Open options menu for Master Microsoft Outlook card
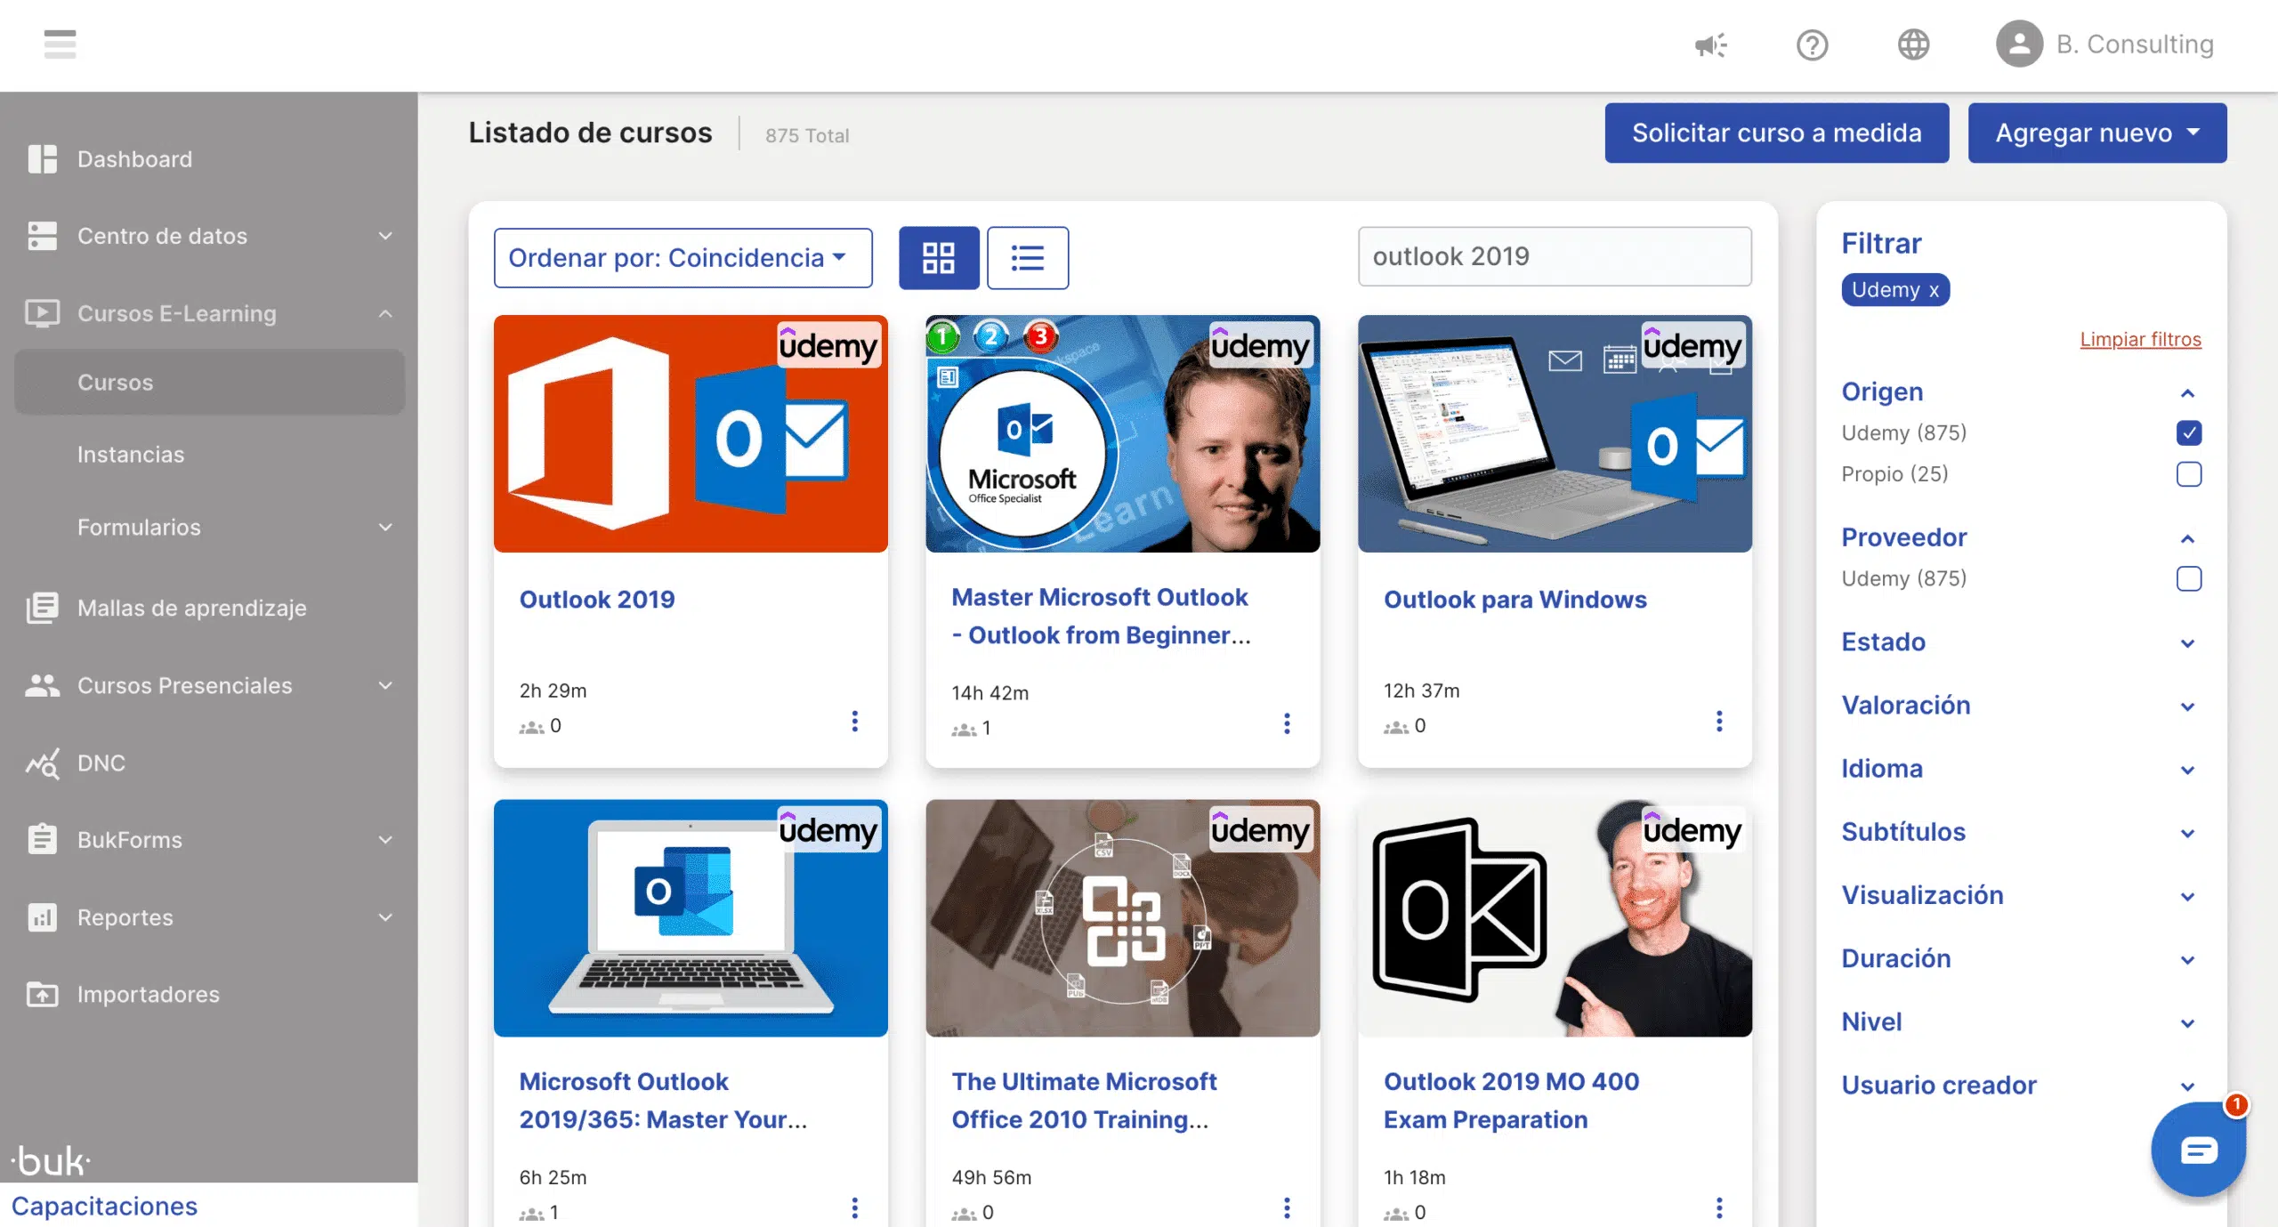This screenshot has width=2278, height=1227. 1287,723
